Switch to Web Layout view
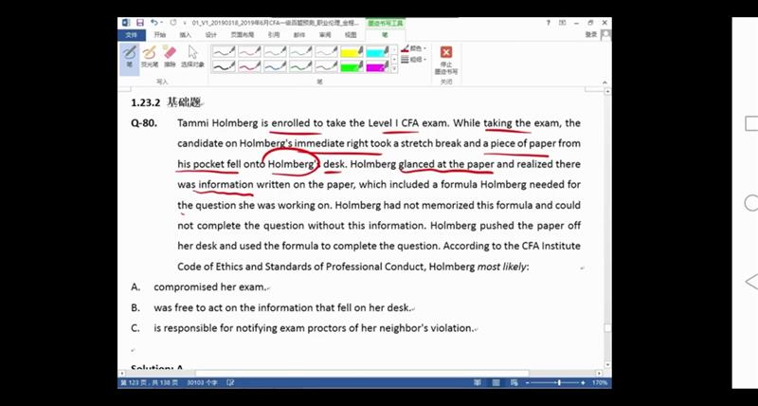Image resolution: width=758 pixels, height=406 pixels. tap(514, 383)
